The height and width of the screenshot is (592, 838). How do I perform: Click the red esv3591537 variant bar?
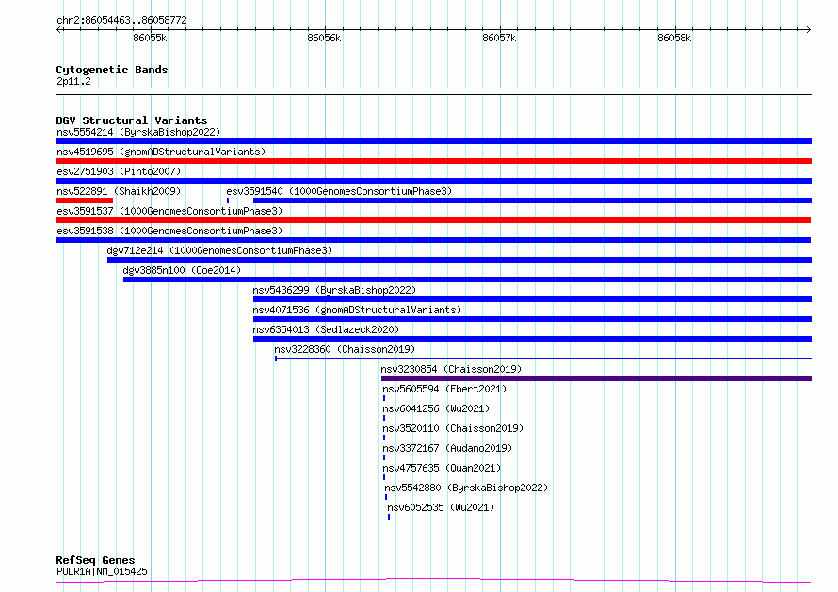[x=433, y=220]
